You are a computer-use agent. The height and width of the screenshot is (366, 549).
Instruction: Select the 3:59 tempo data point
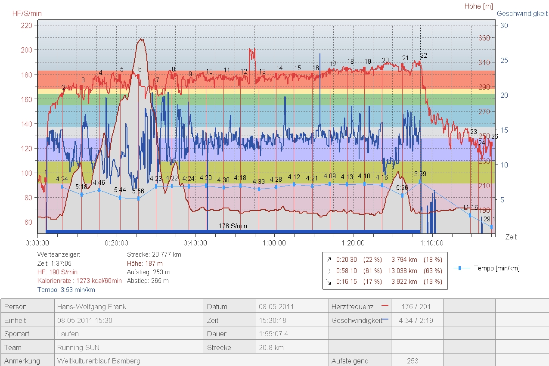tap(420, 182)
